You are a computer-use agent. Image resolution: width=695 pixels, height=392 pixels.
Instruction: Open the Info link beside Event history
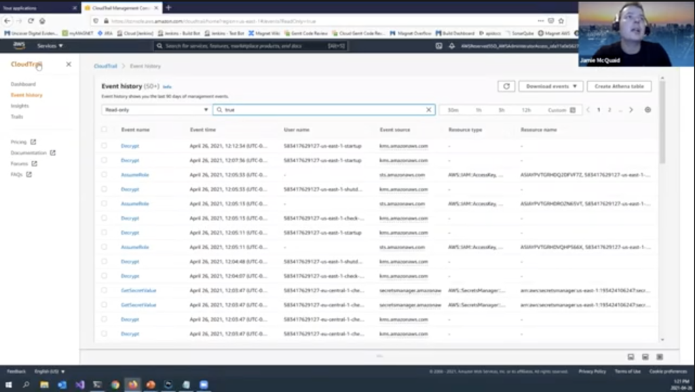pyautogui.click(x=167, y=87)
